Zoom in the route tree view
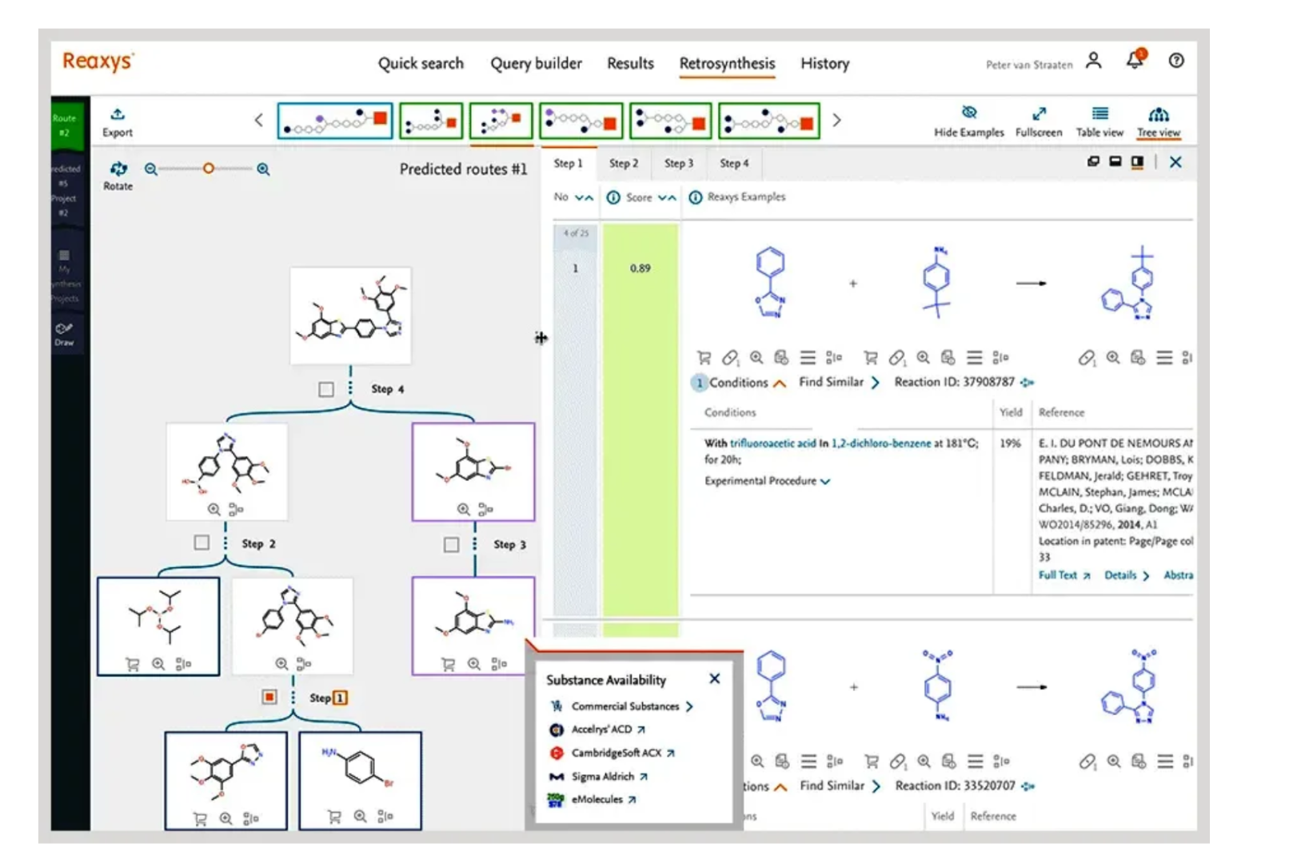Screen dimensions: 1297x863 click(x=263, y=169)
